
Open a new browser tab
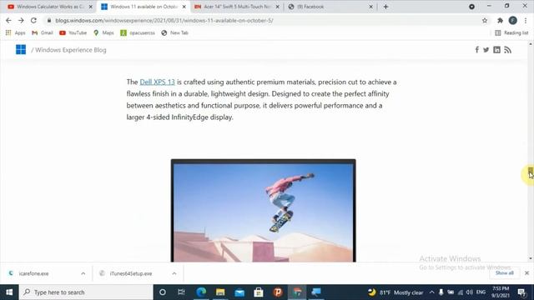pyautogui.click(x=385, y=7)
